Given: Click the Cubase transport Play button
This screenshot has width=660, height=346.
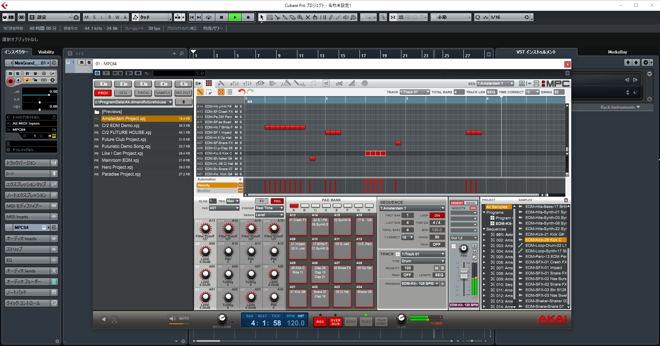Looking at the screenshot, I should (x=235, y=17).
